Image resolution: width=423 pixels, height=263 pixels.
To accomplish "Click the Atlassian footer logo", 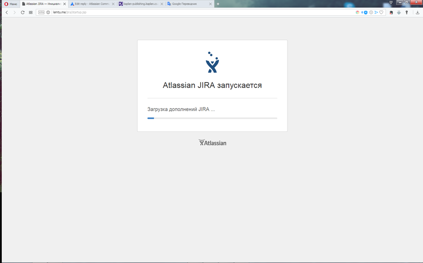I will 212,142.
